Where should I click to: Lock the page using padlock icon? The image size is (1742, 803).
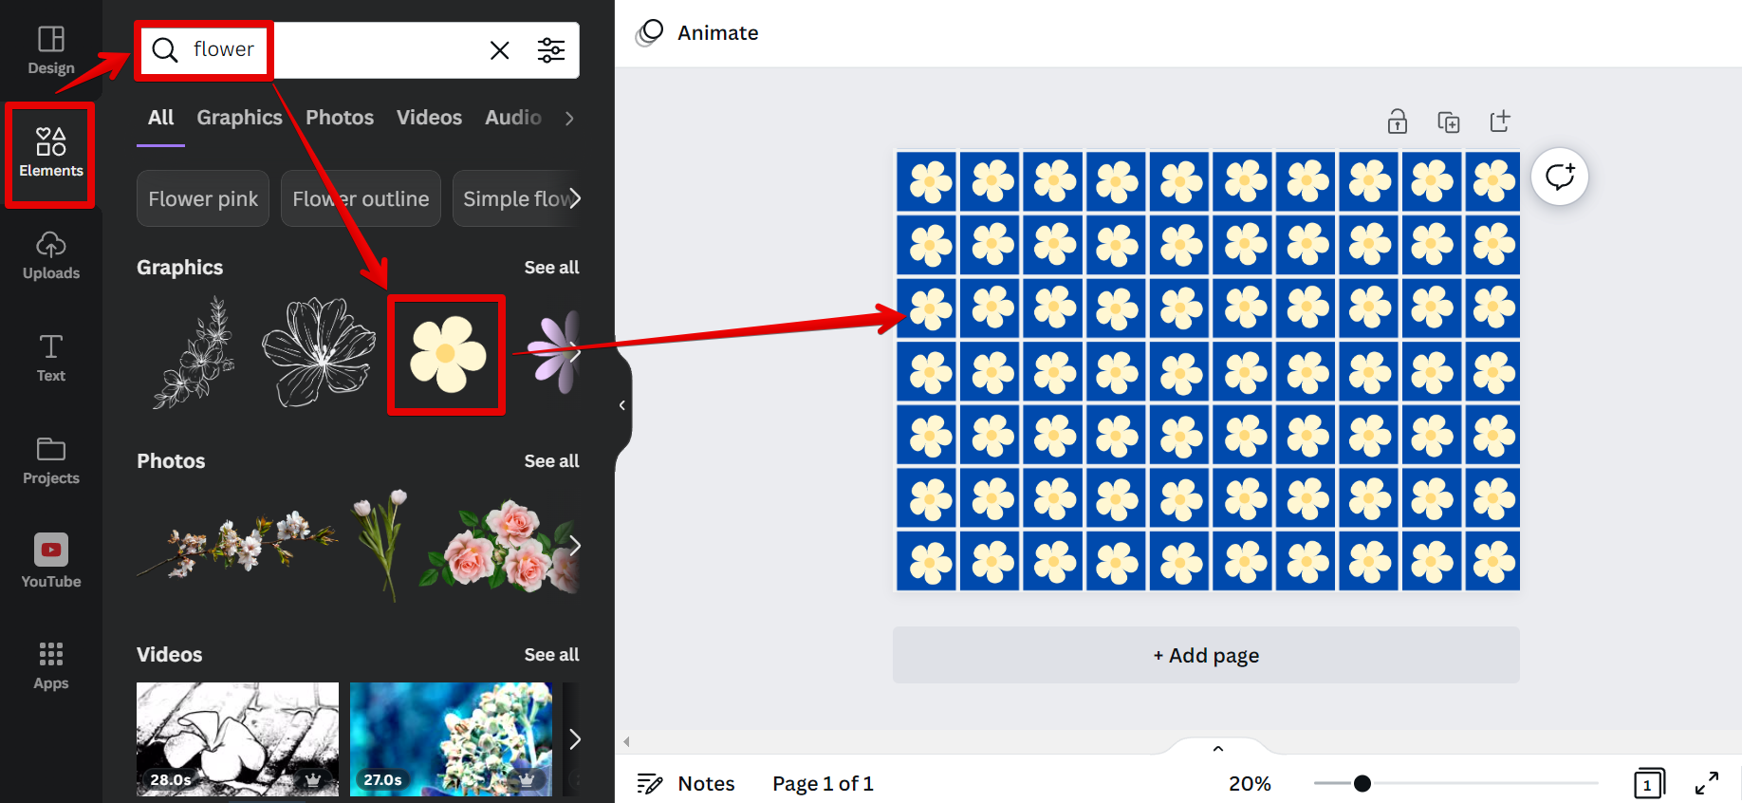pyautogui.click(x=1397, y=121)
